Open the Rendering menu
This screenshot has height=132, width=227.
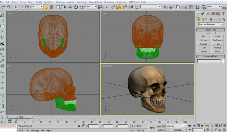coord(109,2)
